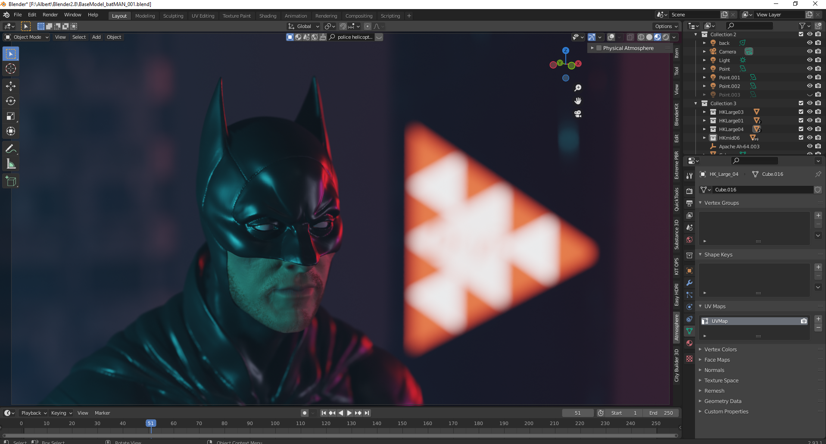Toggle the Physical Atmosphere checkbox
The image size is (826, 444).
coord(599,48)
